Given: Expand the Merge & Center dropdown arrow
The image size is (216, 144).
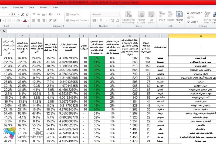Looking at the screenshot, I should pyautogui.click(x=89, y=20).
